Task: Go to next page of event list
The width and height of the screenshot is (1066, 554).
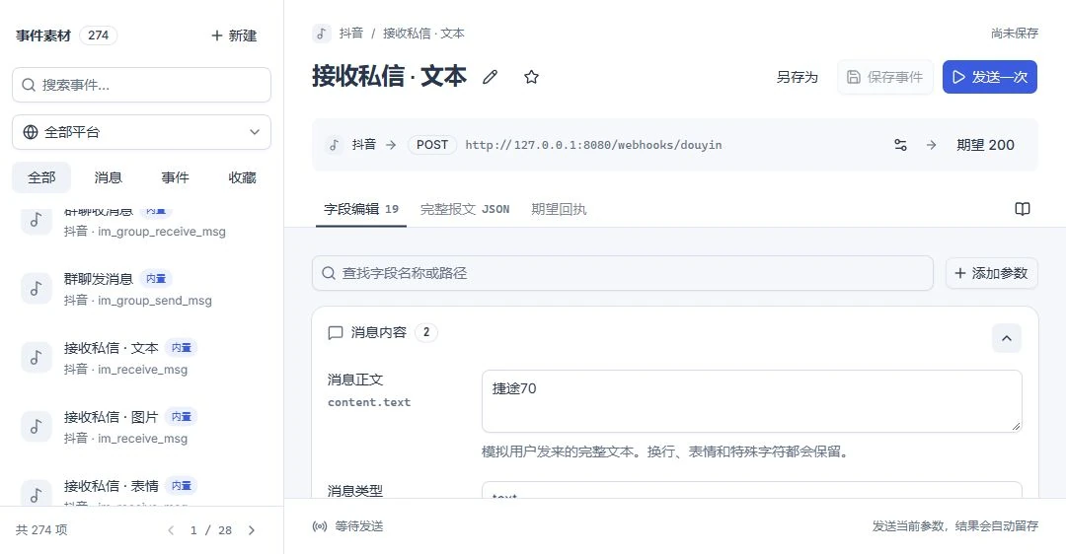Action: 252,530
